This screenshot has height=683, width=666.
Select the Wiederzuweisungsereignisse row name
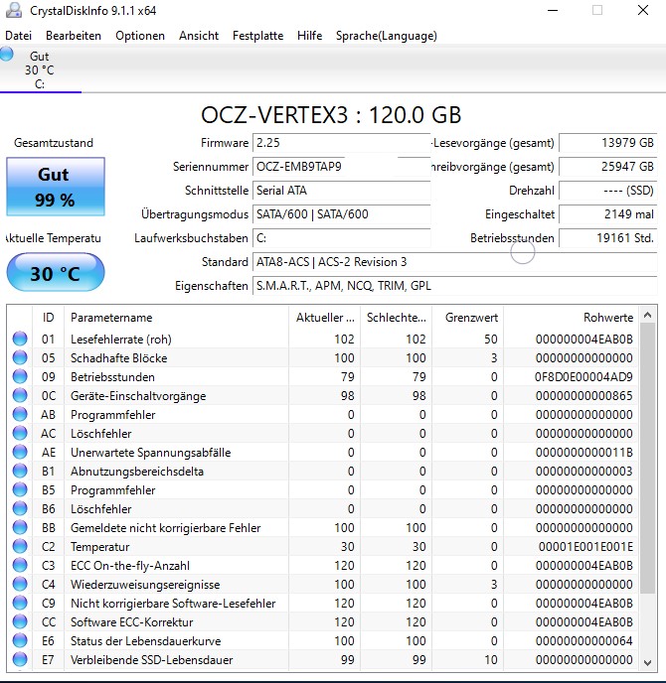point(145,584)
